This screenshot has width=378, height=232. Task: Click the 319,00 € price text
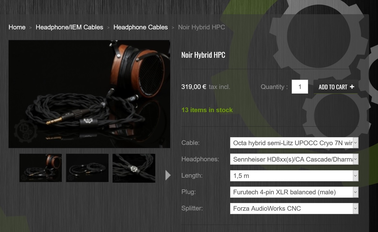(194, 87)
